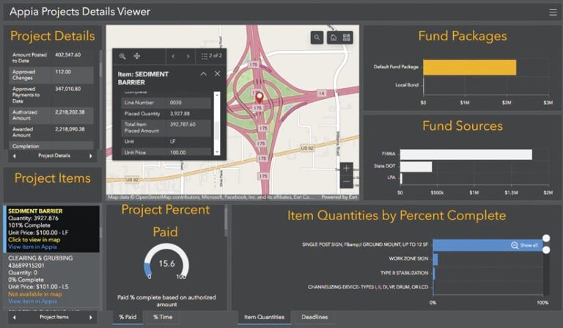Click the Approved Changes 112.00 value
The width and height of the screenshot is (563, 328).
(x=63, y=72)
